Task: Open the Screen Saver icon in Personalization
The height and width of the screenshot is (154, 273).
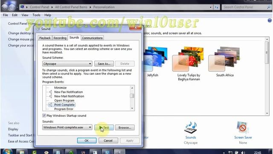Action: [243, 127]
